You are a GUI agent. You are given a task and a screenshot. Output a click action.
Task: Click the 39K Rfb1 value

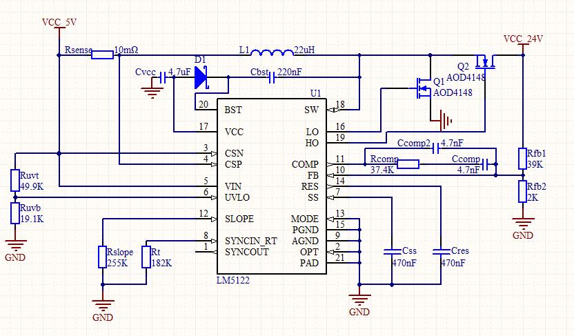(x=535, y=164)
